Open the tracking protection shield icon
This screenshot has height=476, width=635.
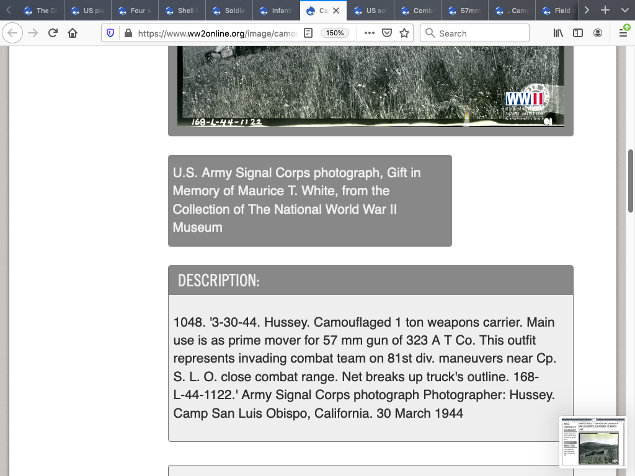(110, 33)
